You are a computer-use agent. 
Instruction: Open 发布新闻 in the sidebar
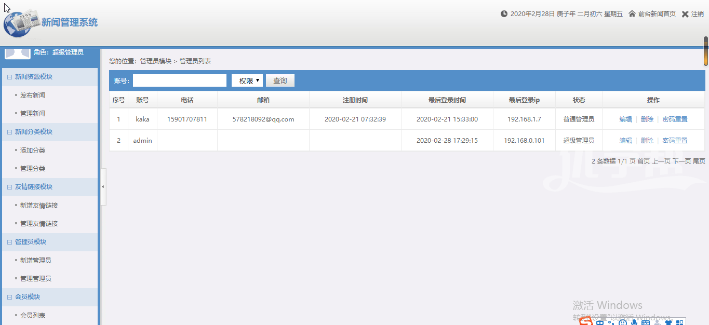pyautogui.click(x=33, y=96)
